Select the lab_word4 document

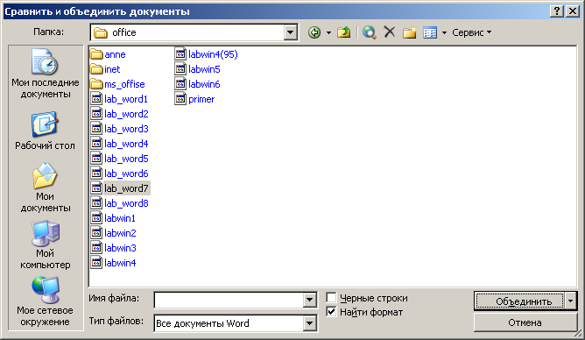(x=119, y=144)
